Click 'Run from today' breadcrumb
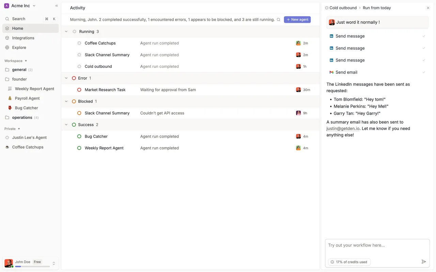The image size is (436, 272). [377, 8]
